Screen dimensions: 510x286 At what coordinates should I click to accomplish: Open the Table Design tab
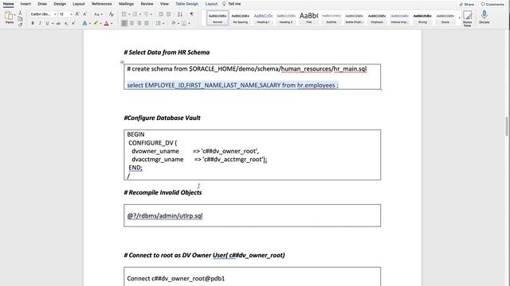186,4
